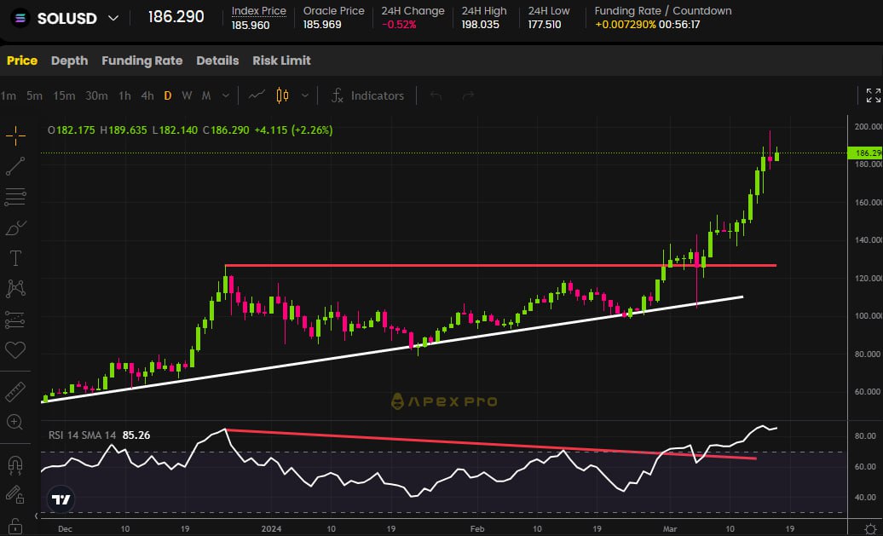Open the Indicators fx menu
This screenshot has width=883, height=536.
point(367,95)
